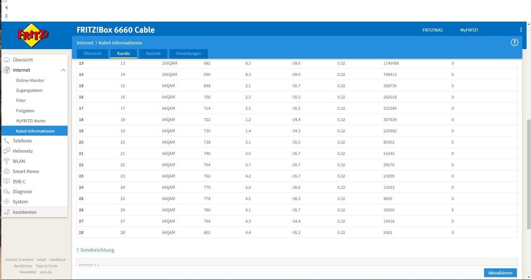Click value 262018 in channel 16 row
This screenshot has height=280, width=531.
[390, 97]
